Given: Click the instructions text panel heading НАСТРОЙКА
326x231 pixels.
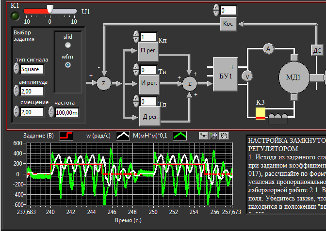Looking at the screenshot, I should (268, 141).
